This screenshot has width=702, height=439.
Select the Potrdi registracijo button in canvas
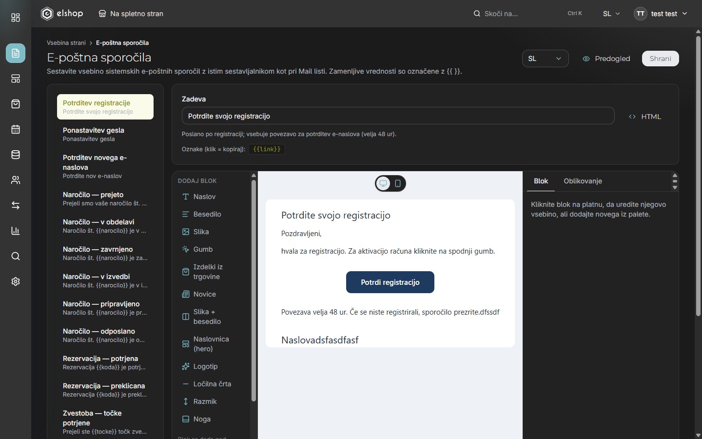coord(390,282)
